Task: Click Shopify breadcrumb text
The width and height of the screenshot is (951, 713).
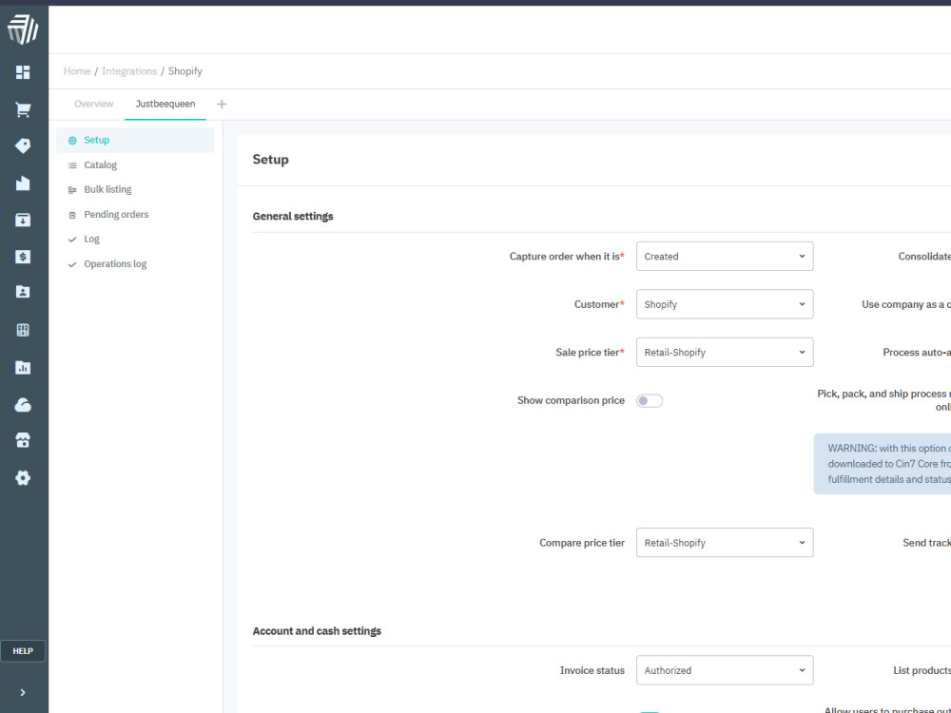Action: click(185, 71)
